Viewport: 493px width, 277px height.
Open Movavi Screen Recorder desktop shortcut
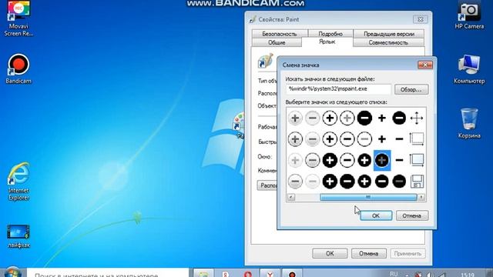(18, 18)
